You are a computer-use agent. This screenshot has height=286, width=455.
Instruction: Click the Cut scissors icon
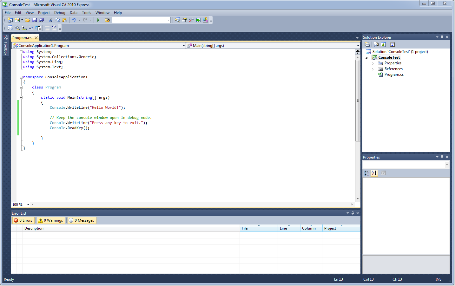tap(50, 20)
